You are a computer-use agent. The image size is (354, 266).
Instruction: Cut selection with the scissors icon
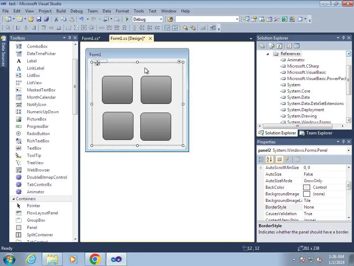56,19
